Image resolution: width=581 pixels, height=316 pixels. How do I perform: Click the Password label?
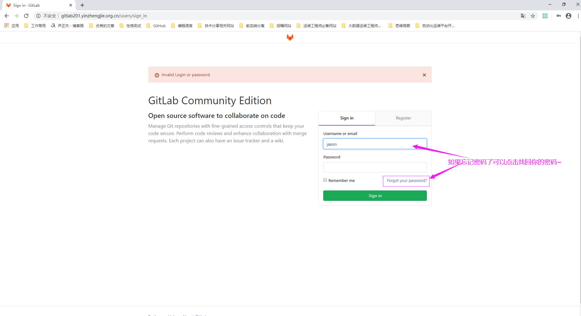pyautogui.click(x=331, y=157)
